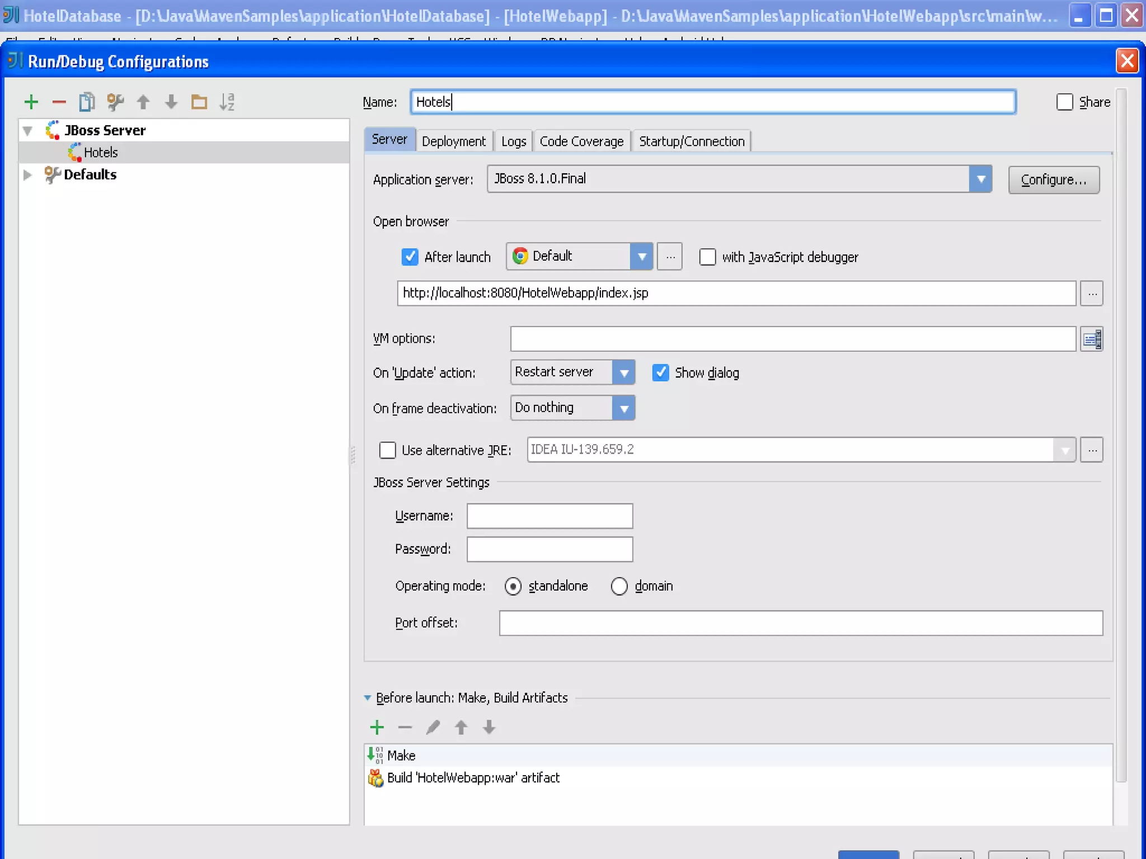Viewport: 1146px width, 859px height.
Task: Enable Use alternative JRE
Action: pyautogui.click(x=387, y=450)
